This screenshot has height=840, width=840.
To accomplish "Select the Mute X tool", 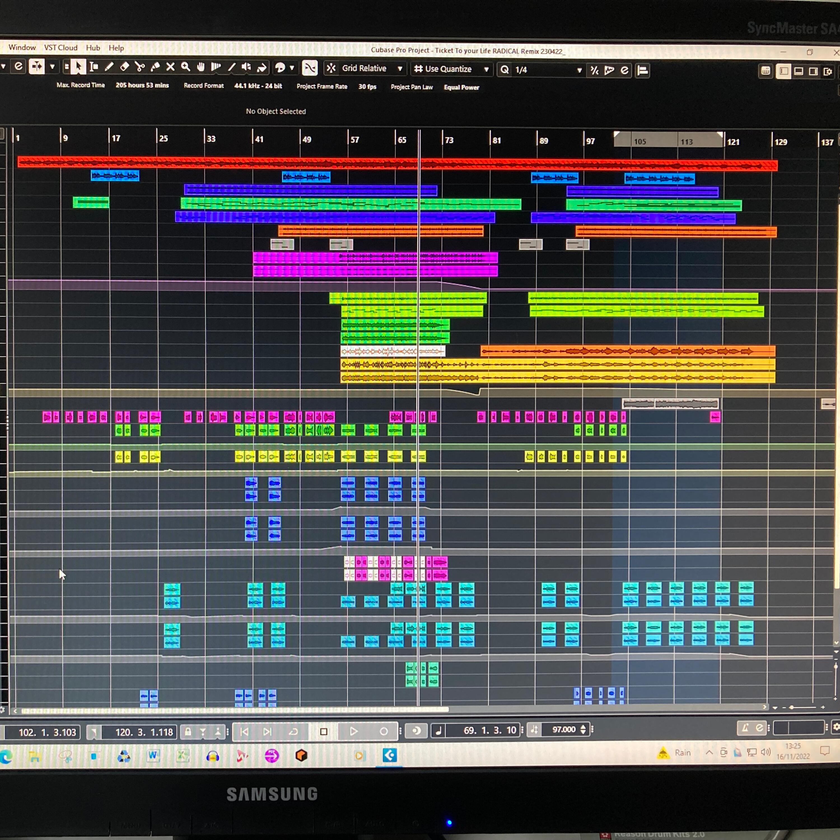I will click(171, 67).
